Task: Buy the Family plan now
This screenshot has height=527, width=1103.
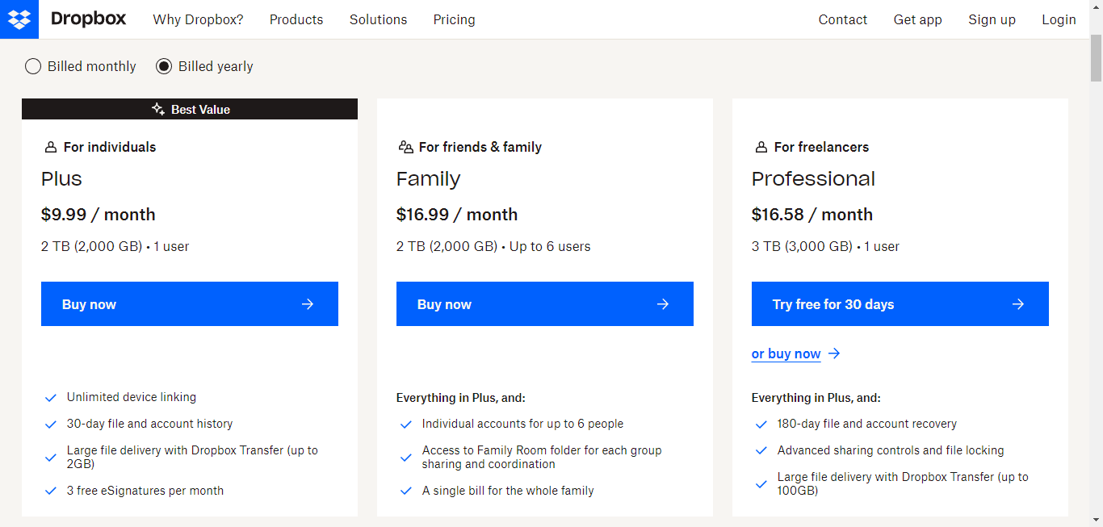Action: click(x=545, y=303)
